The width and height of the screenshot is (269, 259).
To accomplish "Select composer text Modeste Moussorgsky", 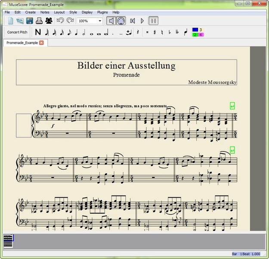I will (212, 82).
